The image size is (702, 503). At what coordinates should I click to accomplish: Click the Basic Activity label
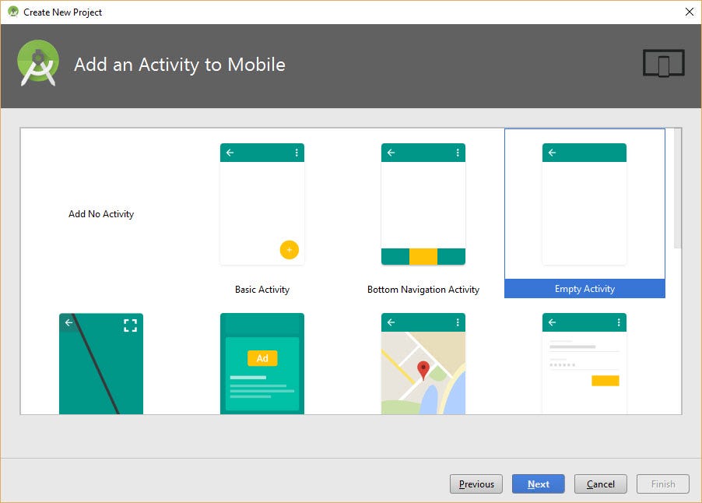[262, 290]
